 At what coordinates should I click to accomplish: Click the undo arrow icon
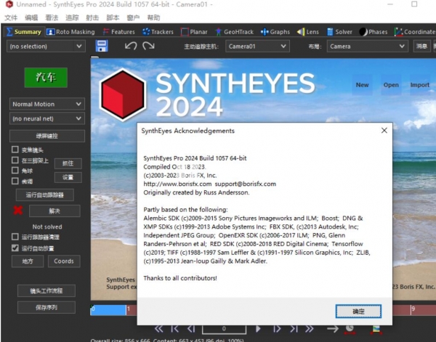131,46
